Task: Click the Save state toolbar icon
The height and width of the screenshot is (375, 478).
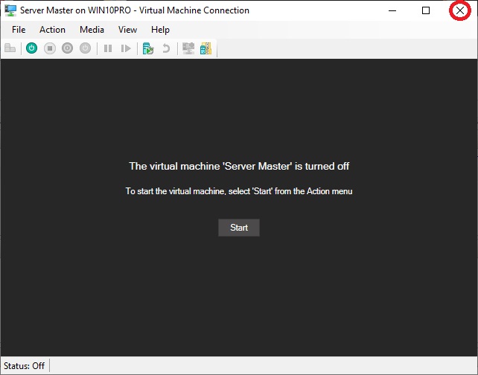Action: tap(85, 48)
